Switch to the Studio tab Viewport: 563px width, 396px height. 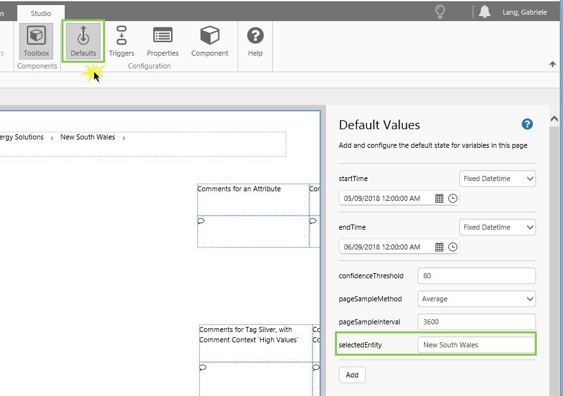[x=41, y=13]
